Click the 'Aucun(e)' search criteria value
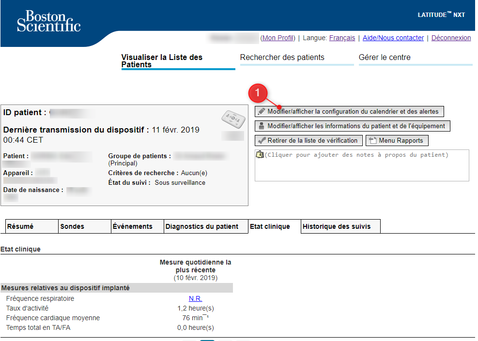 (x=194, y=173)
